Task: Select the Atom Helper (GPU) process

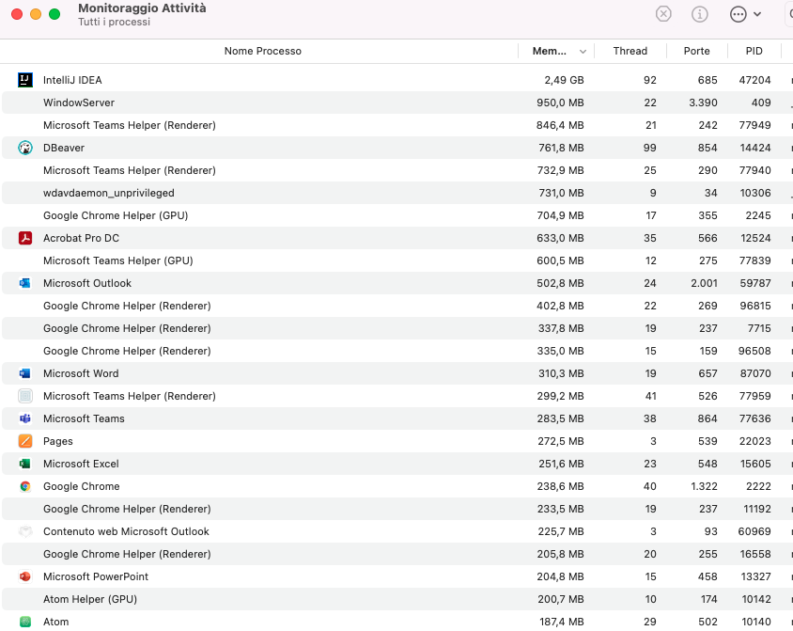Action: (x=396, y=599)
